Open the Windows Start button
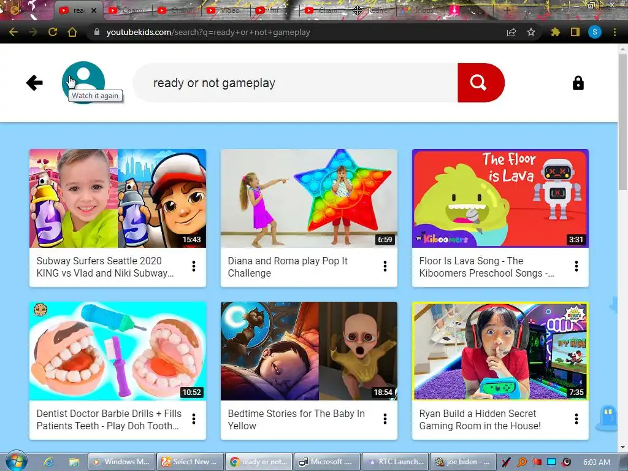The width and height of the screenshot is (628, 471). (17, 461)
